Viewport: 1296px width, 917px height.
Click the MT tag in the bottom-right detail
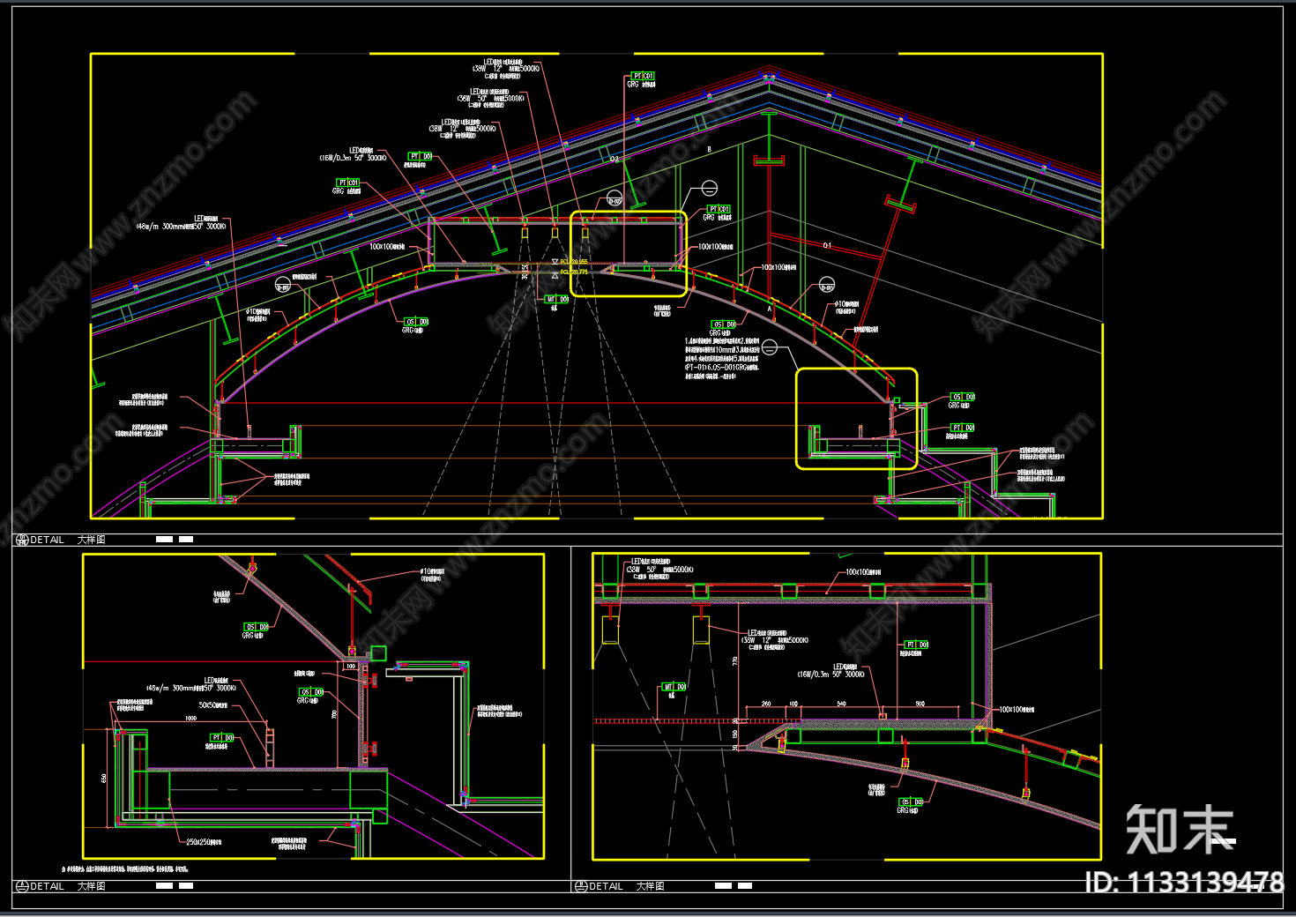tap(674, 687)
